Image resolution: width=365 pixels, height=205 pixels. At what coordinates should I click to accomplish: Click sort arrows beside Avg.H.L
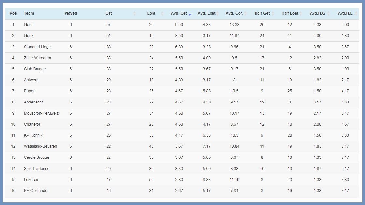[x=356, y=13]
